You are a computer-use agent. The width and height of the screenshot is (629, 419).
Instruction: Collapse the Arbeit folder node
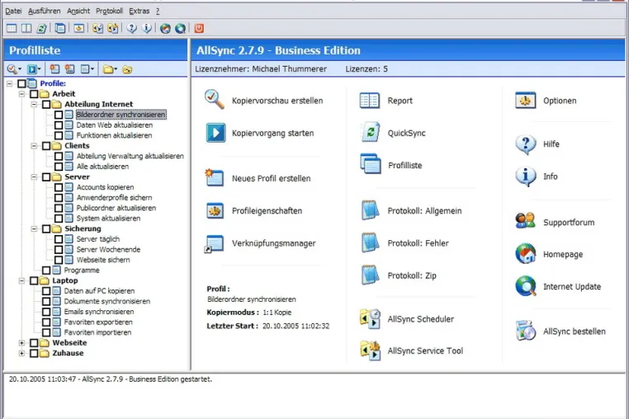click(x=21, y=94)
